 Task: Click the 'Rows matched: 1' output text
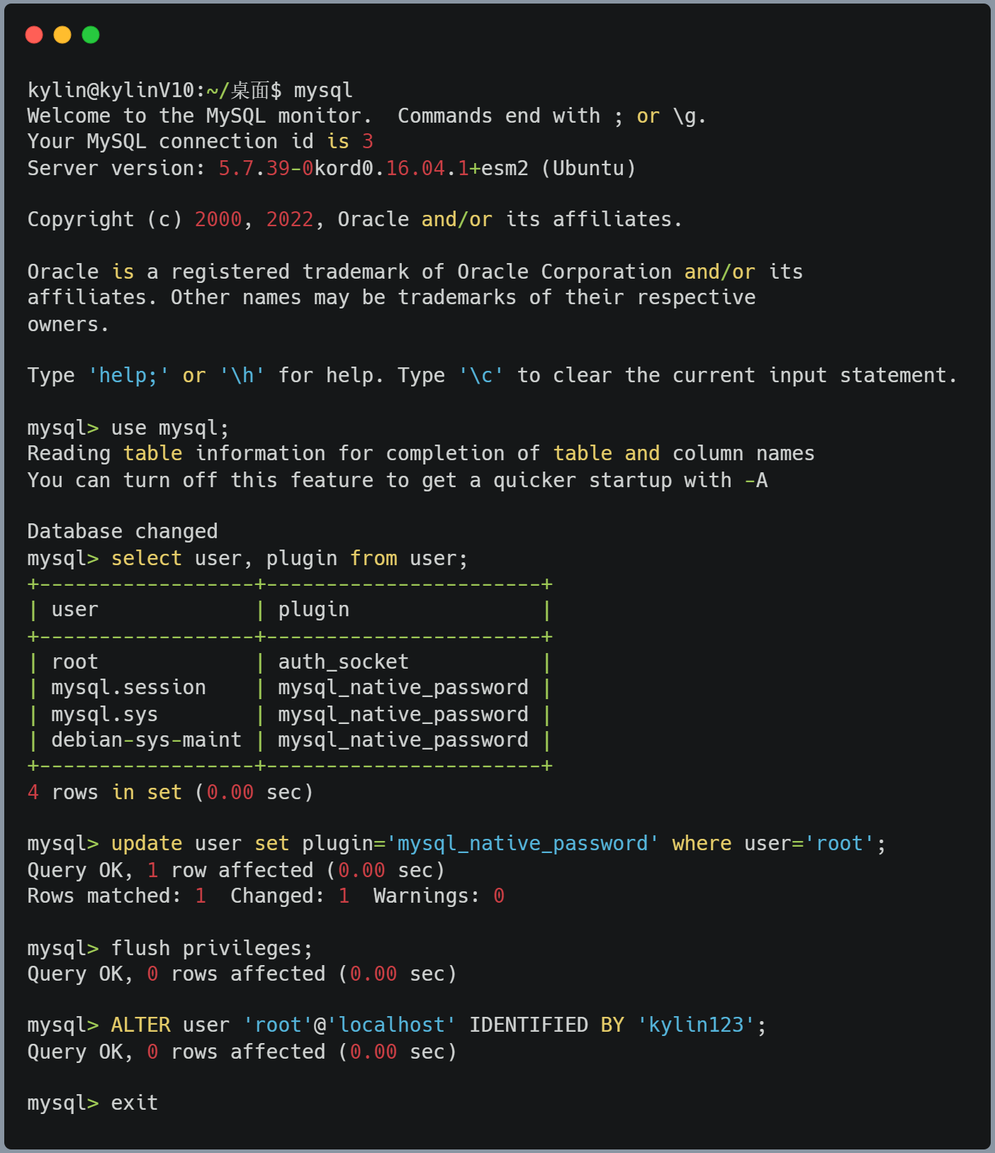tap(116, 896)
